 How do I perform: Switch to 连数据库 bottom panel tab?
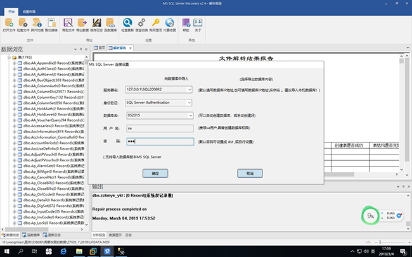pyautogui.click(x=31, y=235)
